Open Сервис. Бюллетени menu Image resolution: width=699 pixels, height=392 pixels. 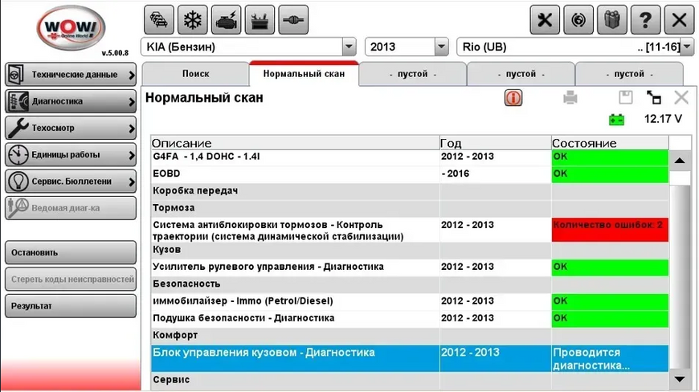click(71, 182)
